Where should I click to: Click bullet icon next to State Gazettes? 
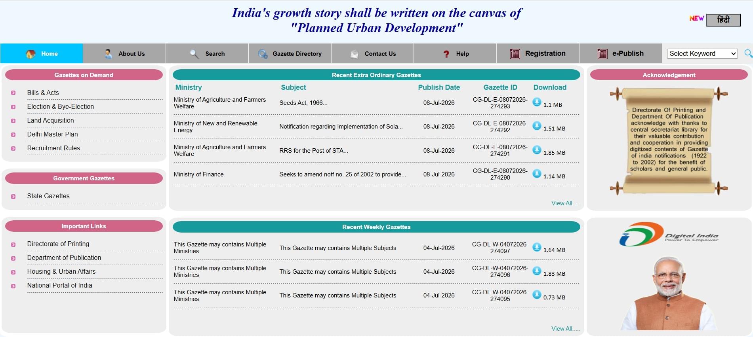pos(13,196)
